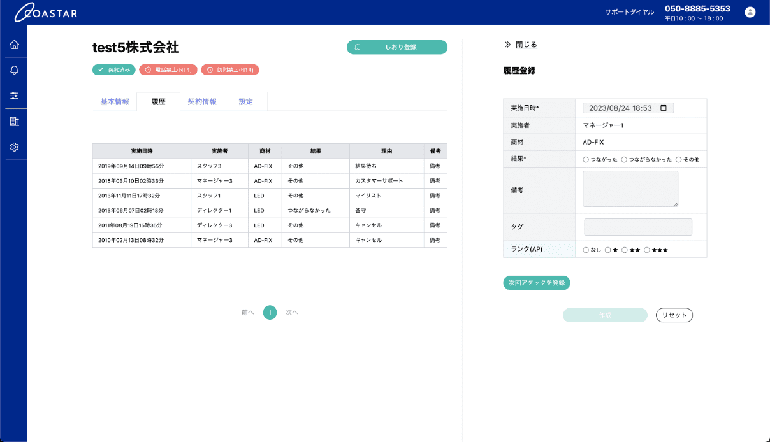770x442 pixels.
Task: Switch to the 基本情報 tab
Action: pyautogui.click(x=115, y=102)
